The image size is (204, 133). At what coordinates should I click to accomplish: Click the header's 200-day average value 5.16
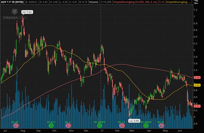point(162,2)
